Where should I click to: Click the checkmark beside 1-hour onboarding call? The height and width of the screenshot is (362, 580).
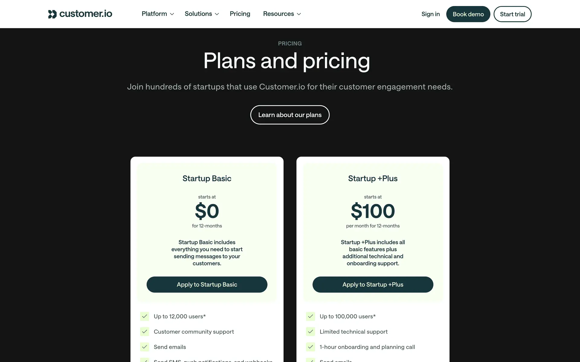[311, 347]
